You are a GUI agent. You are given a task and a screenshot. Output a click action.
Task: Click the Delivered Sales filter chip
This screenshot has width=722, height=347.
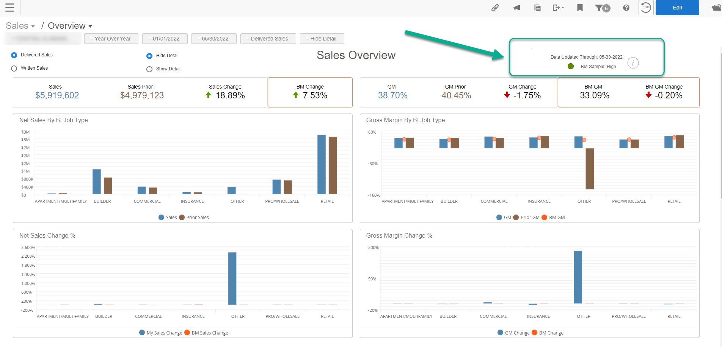coord(268,39)
